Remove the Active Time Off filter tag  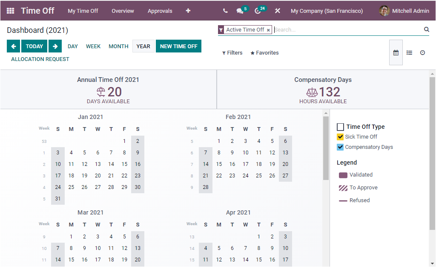coord(268,29)
